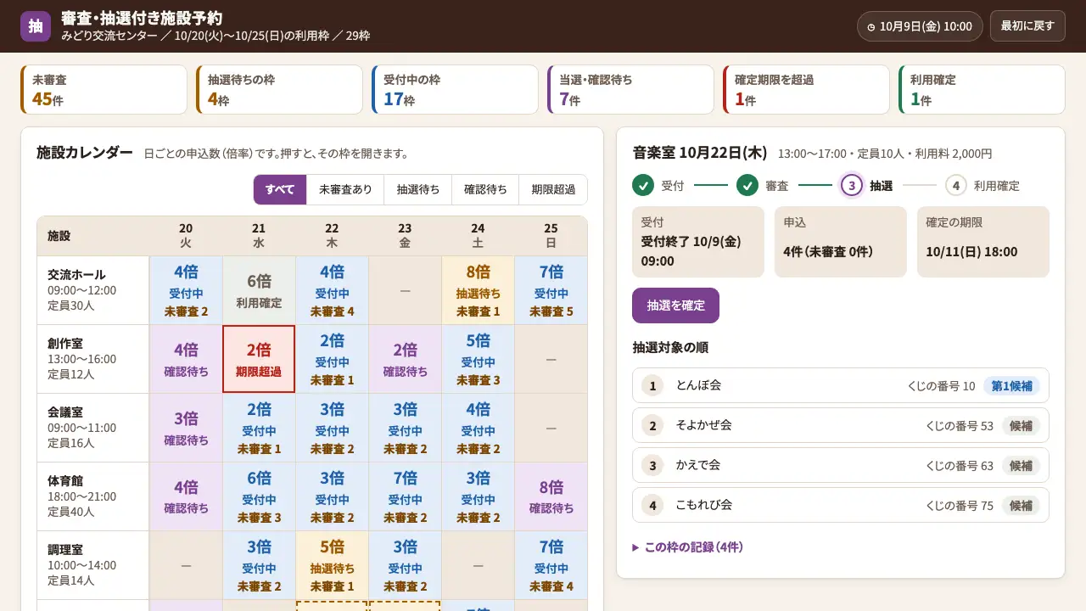Click the 当選・確認待ち 7件 summary card
Viewport: 1086px width, 611px height.
(x=630, y=90)
